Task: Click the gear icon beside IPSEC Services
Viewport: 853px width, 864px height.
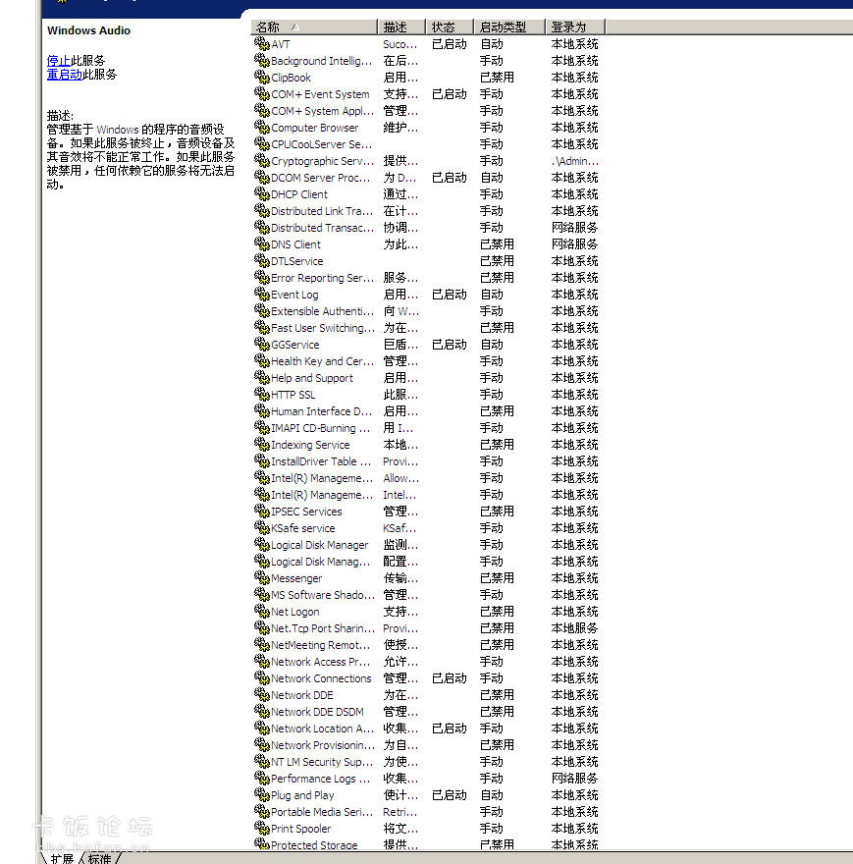Action: 262,512
